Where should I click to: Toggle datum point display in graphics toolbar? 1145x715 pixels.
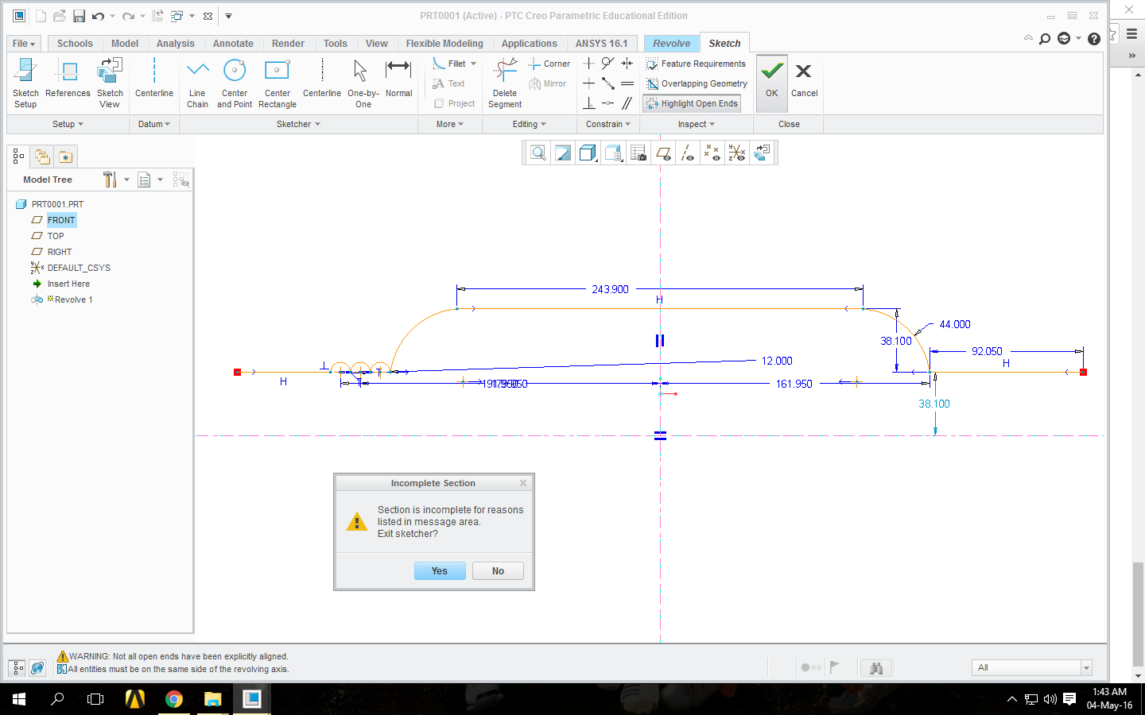pos(712,153)
